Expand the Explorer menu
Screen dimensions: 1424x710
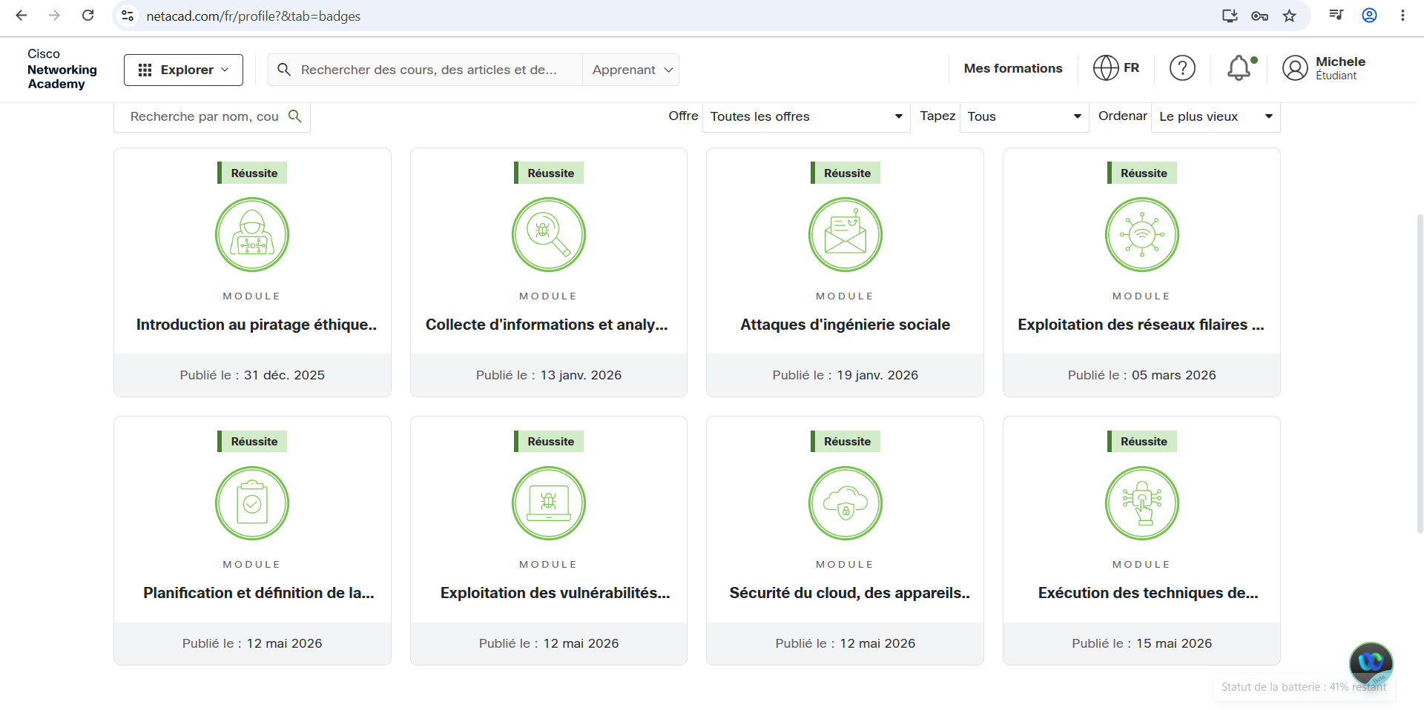tap(183, 70)
